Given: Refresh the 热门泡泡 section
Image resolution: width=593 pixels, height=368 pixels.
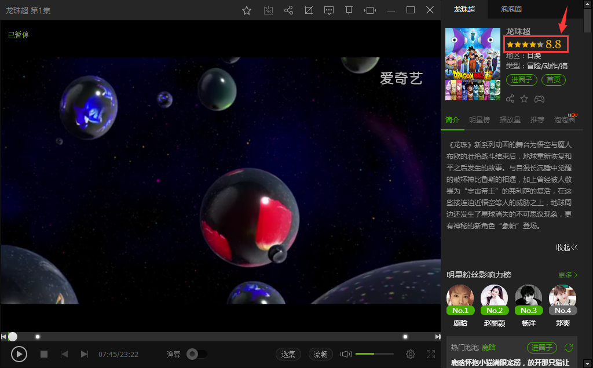Looking at the screenshot, I should point(569,348).
